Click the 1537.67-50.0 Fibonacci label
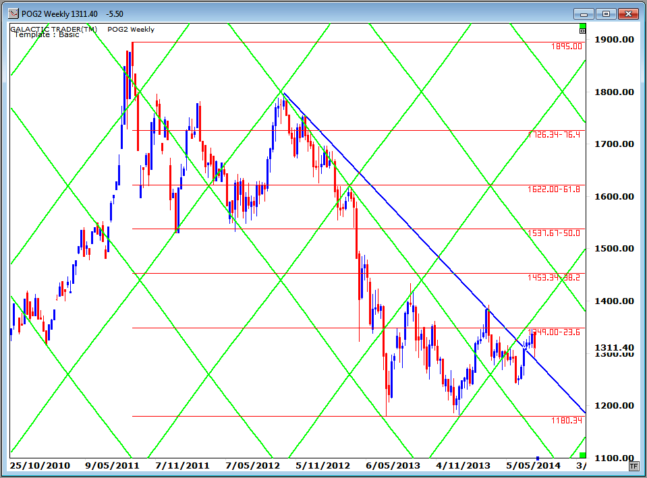 pyautogui.click(x=554, y=233)
